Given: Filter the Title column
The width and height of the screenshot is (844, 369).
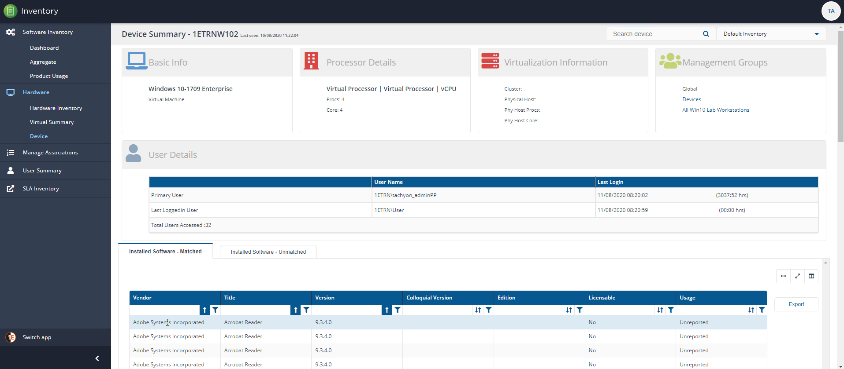Looking at the screenshot, I should click(306, 310).
